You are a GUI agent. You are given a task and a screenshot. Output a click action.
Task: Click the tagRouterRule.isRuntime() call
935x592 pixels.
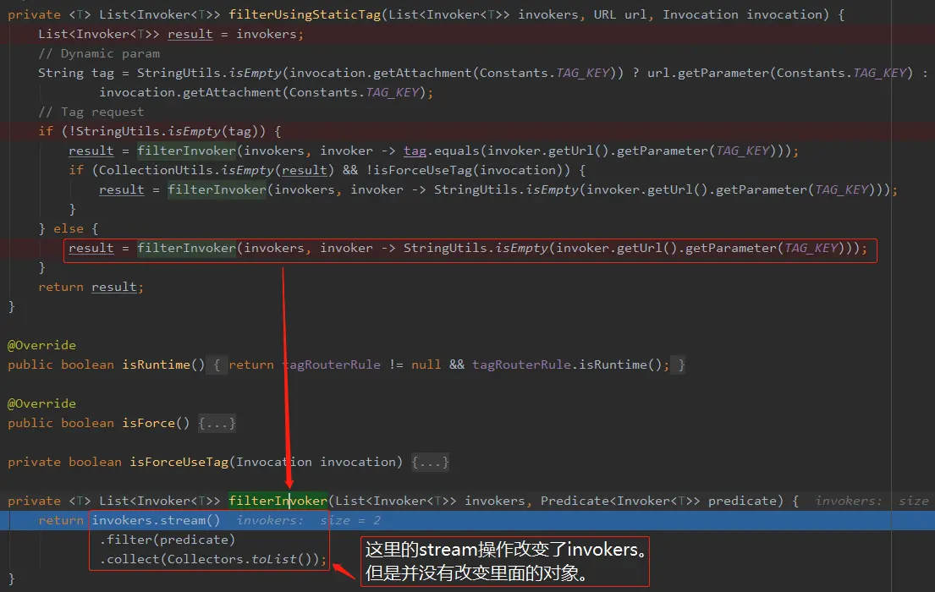(566, 365)
